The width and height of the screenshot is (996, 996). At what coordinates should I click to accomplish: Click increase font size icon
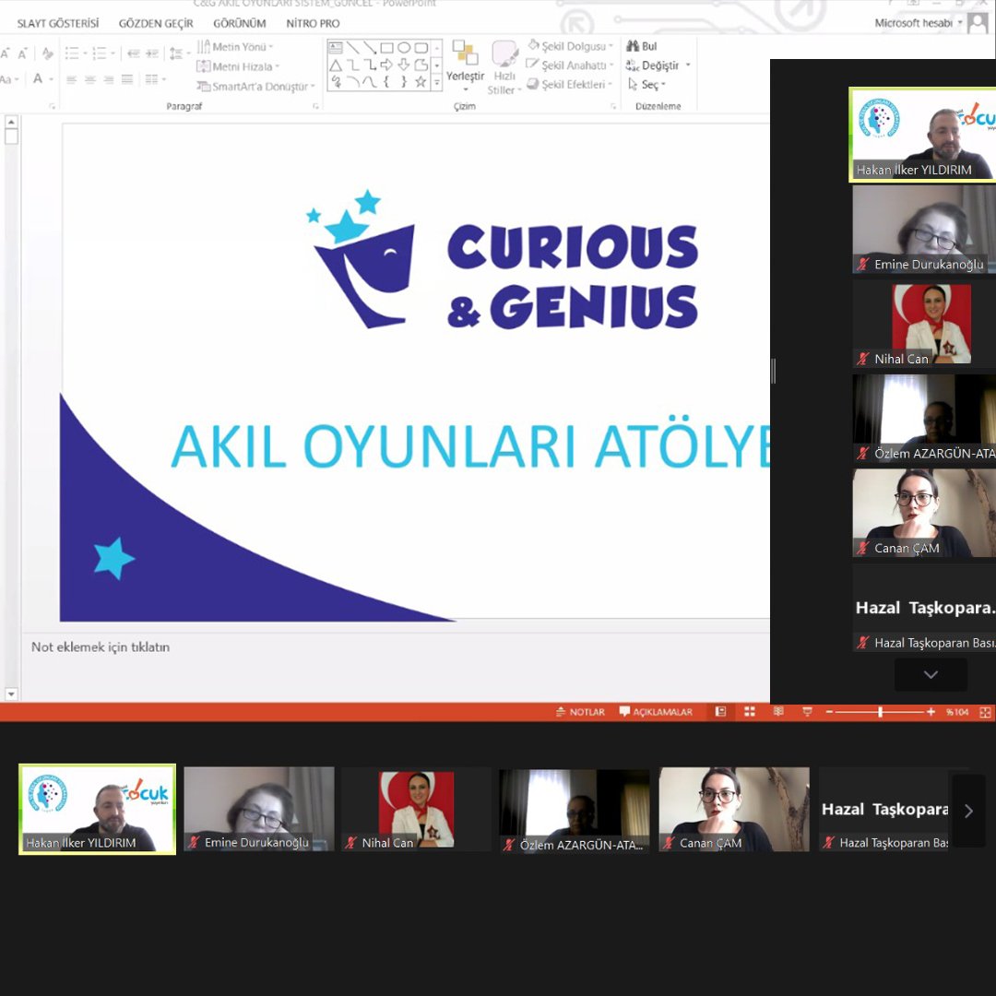pyautogui.click(x=6, y=53)
